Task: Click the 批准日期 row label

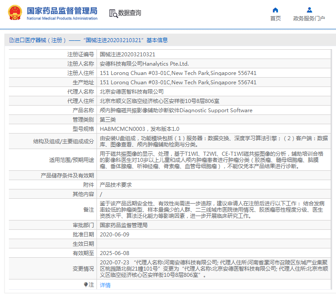Action: 83,235
